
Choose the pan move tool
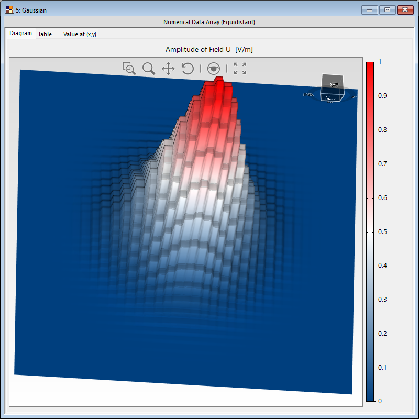click(x=168, y=69)
